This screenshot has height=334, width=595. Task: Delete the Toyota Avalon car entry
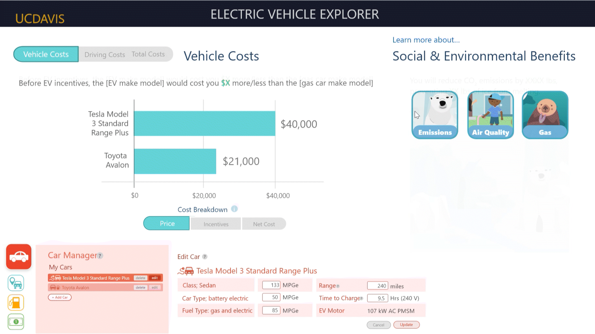pos(141,288)
